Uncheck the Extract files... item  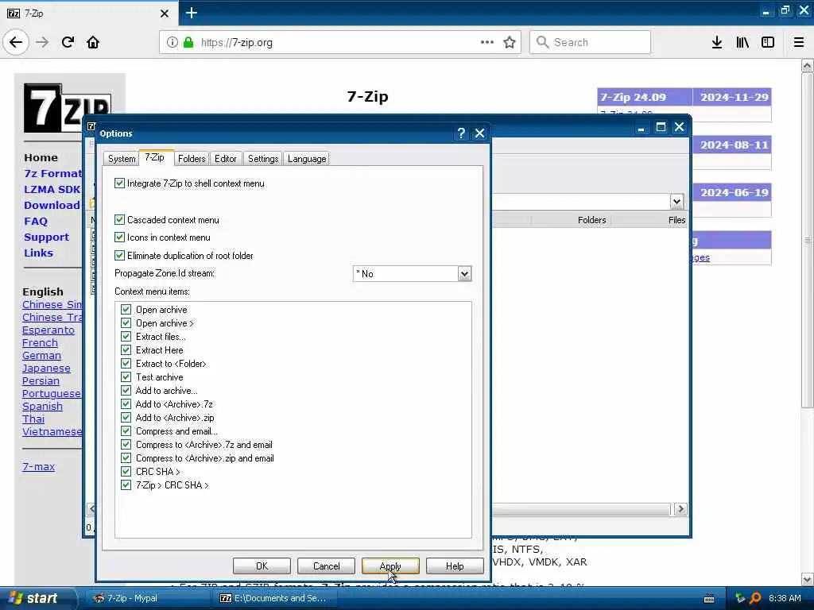(126, 337)
